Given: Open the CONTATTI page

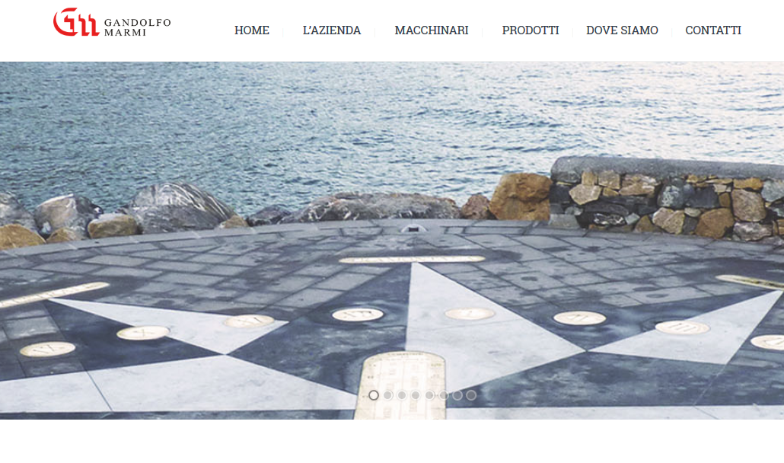Looking at the screenshot, I should pos(713,30).
